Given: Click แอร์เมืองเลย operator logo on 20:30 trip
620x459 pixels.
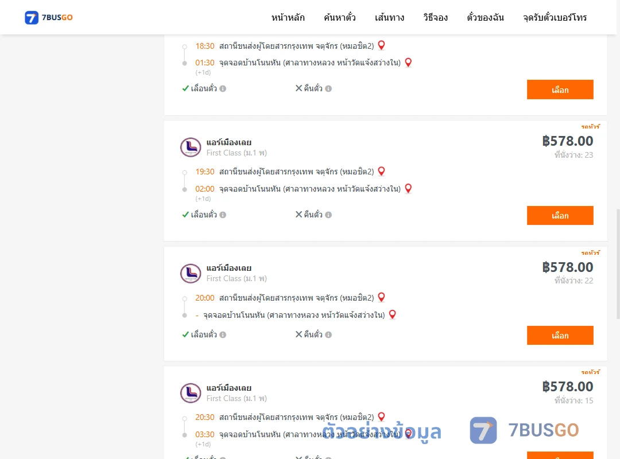Looking at the screenshot, I should point(191,392).
